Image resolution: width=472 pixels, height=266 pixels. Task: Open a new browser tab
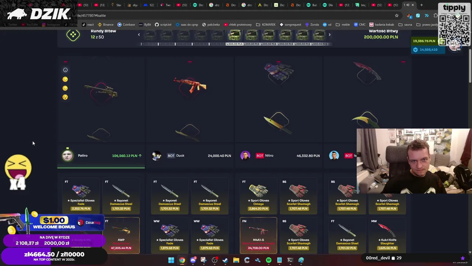(x=421, y=5)
